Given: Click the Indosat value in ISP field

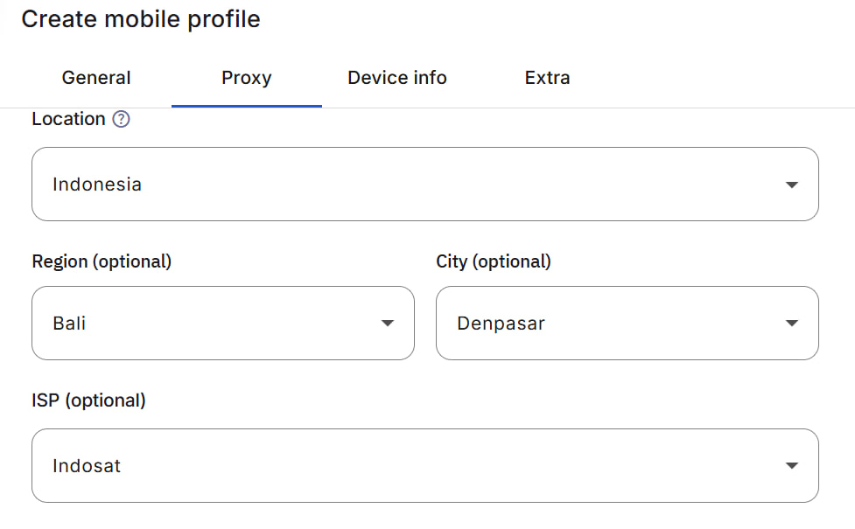Looking at the screenshot, I should point(87,466).
